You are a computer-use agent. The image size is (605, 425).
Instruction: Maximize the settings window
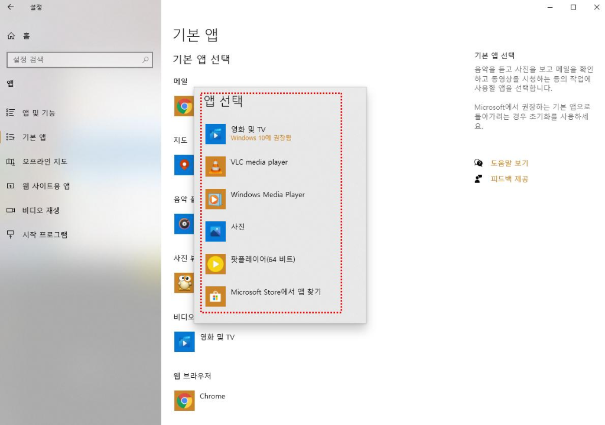(x=573, y=7)
